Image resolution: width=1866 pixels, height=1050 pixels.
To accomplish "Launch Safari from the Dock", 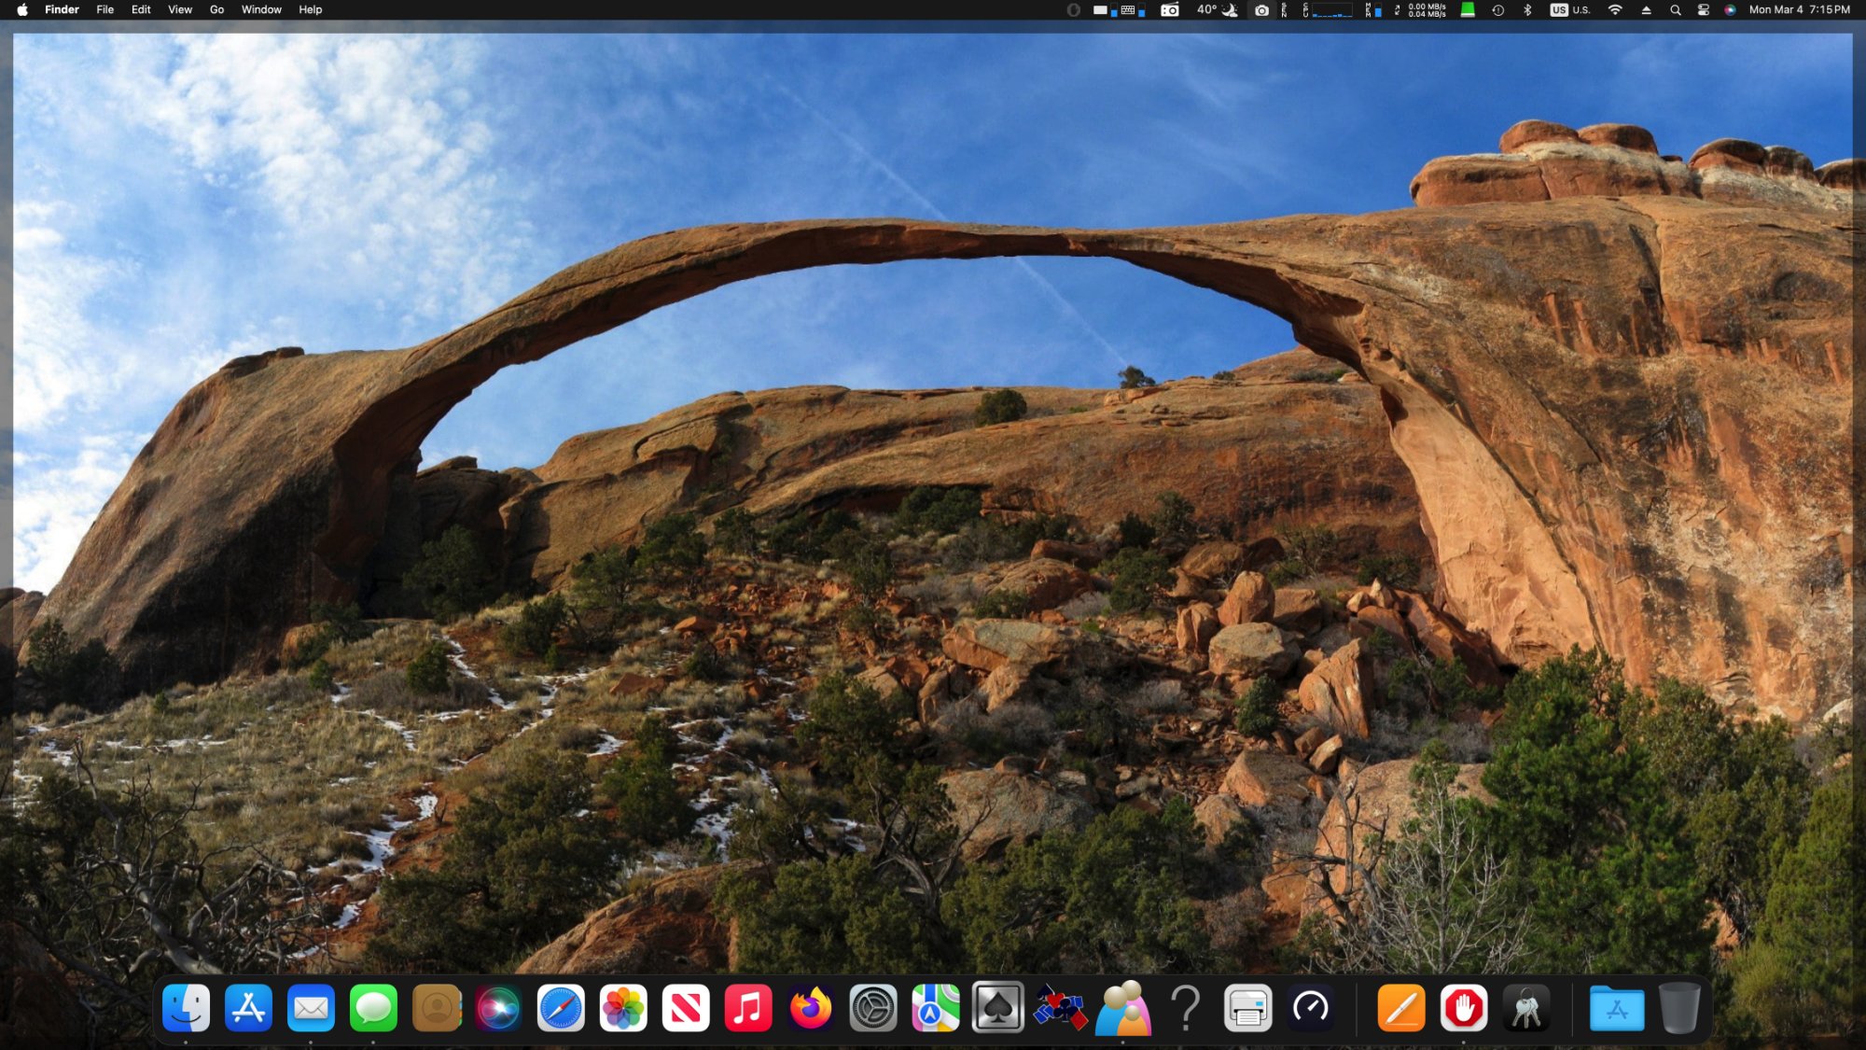I will pyautogui.click(x=561, y=1008).
